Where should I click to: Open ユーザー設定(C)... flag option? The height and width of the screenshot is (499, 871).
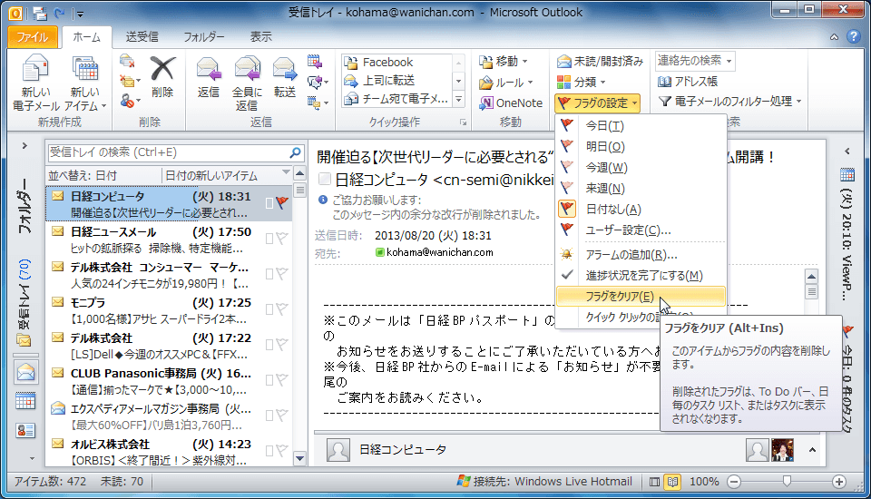[641, 230]
